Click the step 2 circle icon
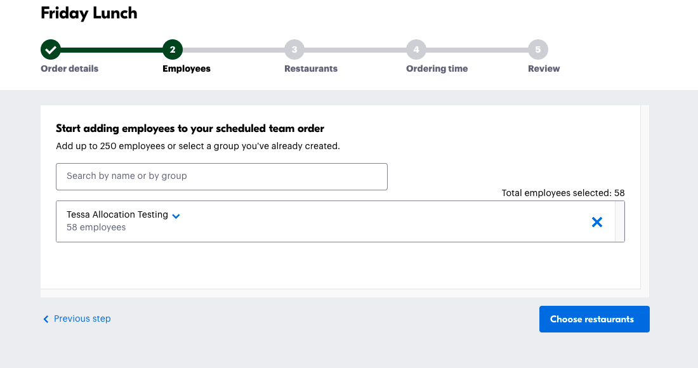Image resolution: width=698 pixels, height=368 pixels. (173, 49)
